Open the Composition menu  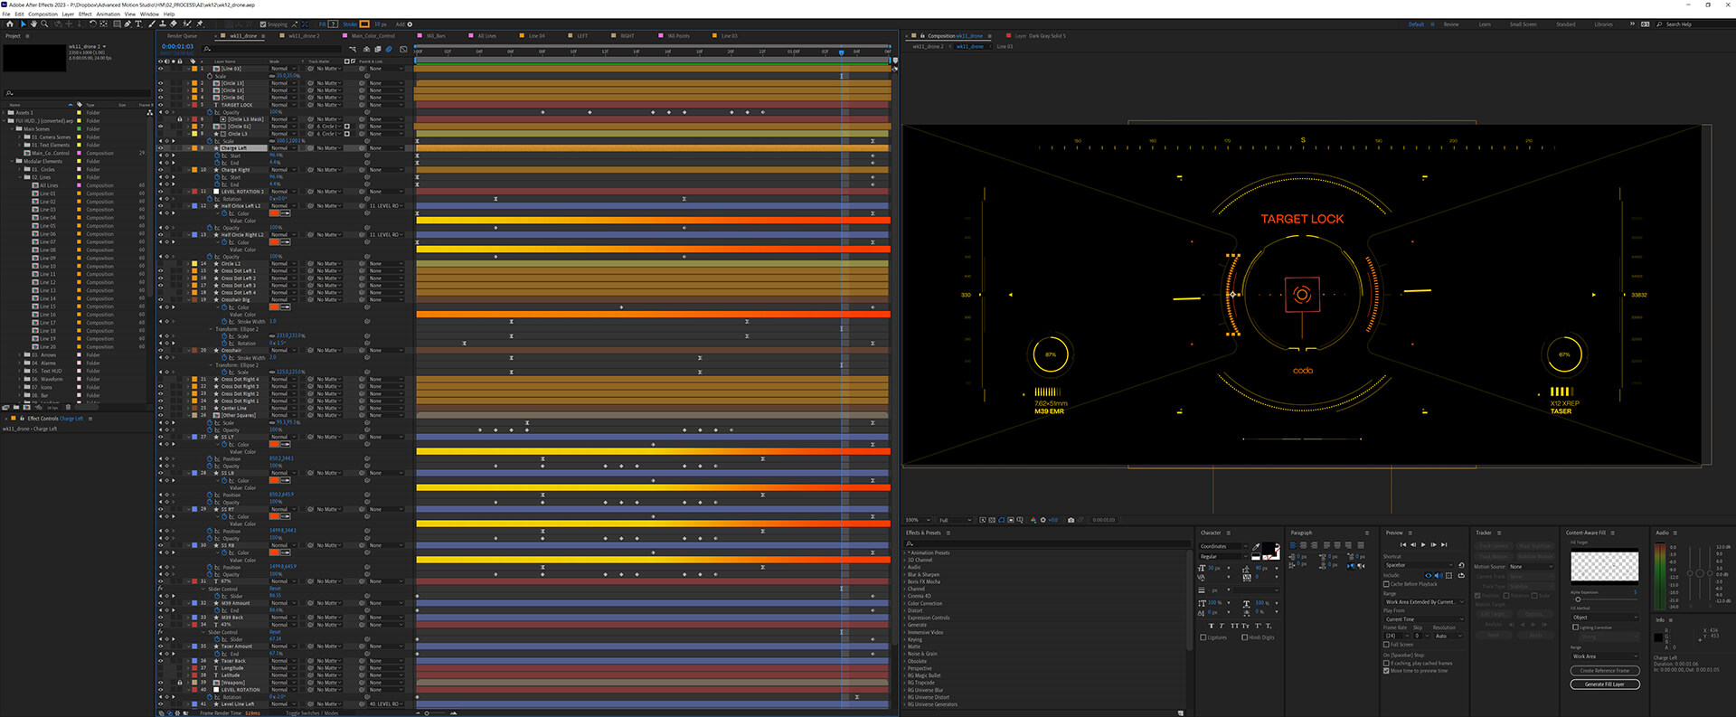[42, 14]
